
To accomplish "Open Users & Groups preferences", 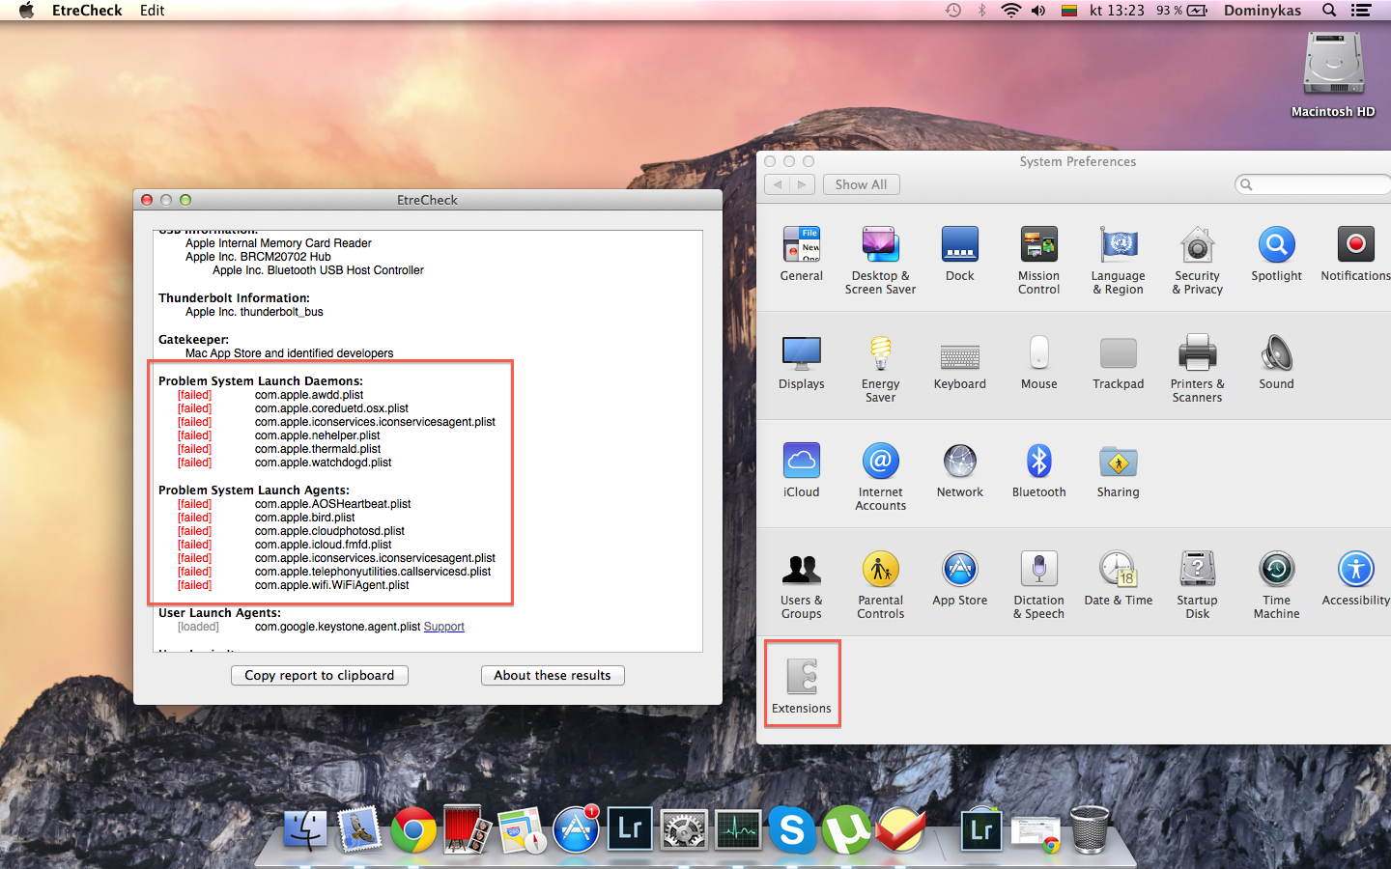I will [x=801, y=585].
